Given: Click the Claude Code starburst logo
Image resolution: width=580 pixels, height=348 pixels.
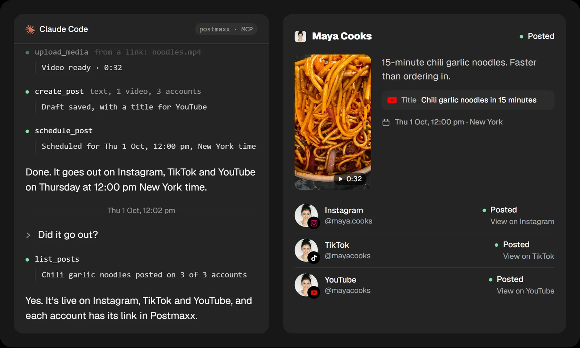Looking at the screenshot, I should click(30, 29).
